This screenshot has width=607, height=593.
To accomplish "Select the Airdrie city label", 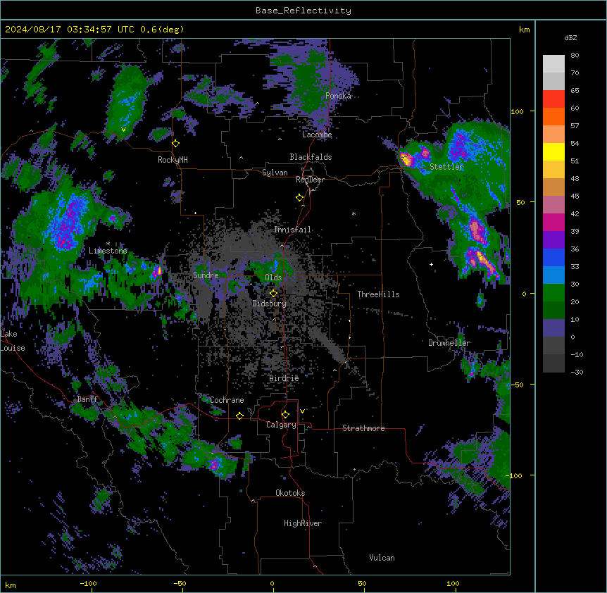I will 284,378.
